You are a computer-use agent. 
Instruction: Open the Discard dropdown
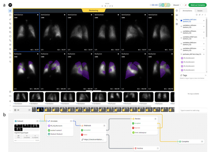(x=177, y=5)
